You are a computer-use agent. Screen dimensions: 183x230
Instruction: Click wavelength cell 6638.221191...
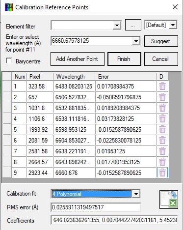74,151
